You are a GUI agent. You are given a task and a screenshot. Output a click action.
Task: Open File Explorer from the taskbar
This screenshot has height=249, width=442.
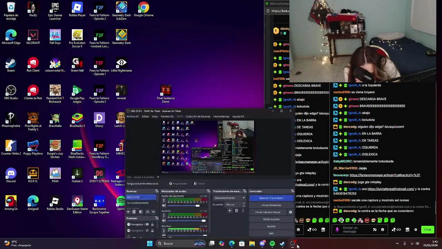click(x=252, y=243)
